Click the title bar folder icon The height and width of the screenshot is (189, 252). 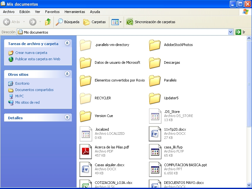[3, 4]
